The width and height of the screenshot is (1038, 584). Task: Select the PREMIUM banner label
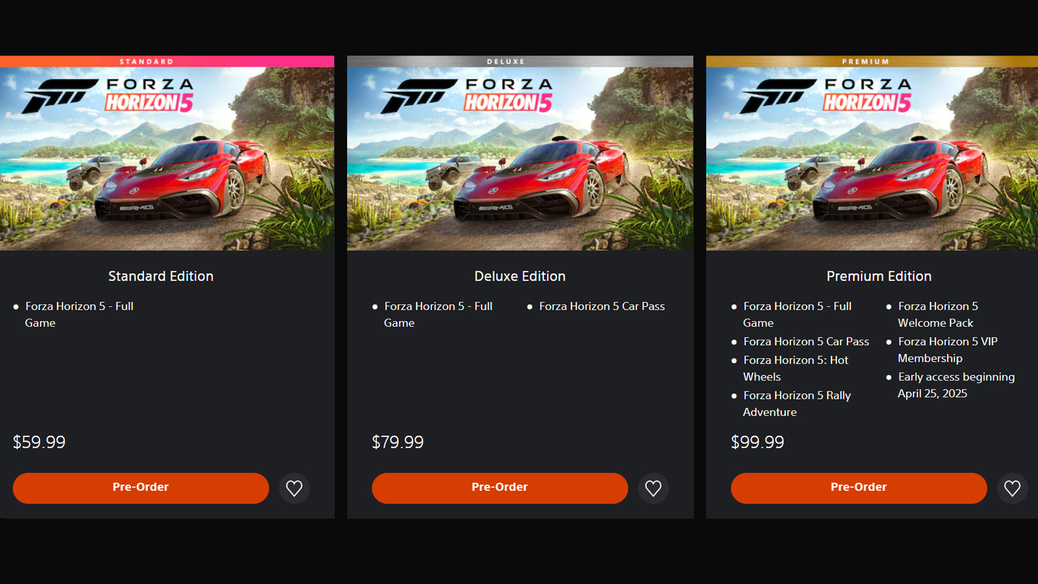(x=865, y=61)
